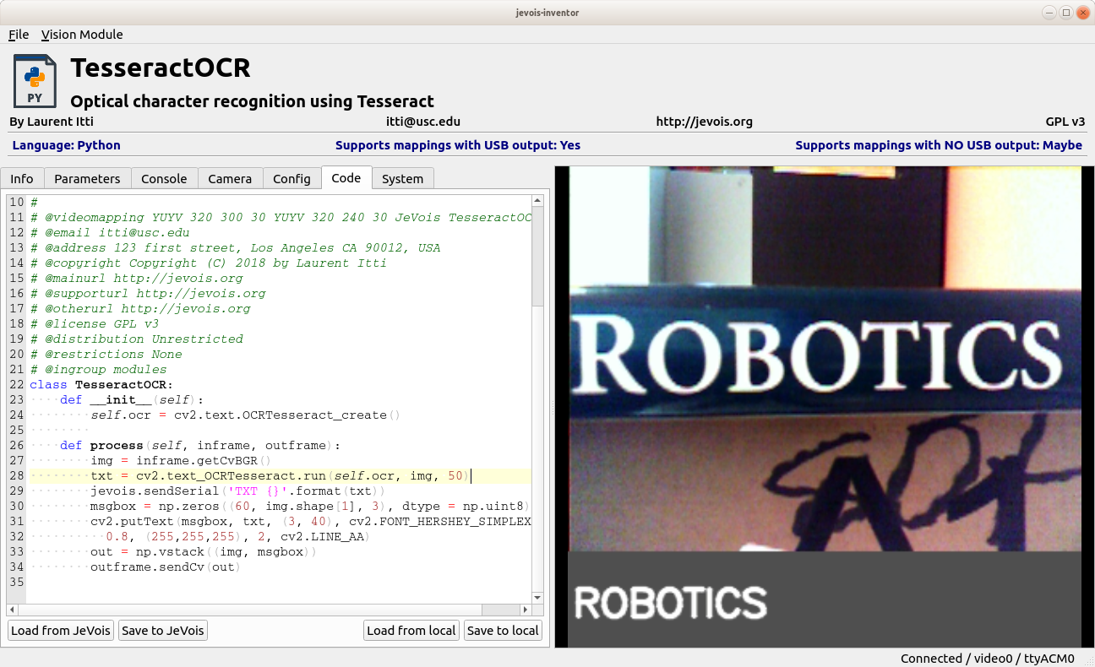Switch to the Info tab
Image resolution: width=1095 pixels, height=667 pixels.
[22, 178]
